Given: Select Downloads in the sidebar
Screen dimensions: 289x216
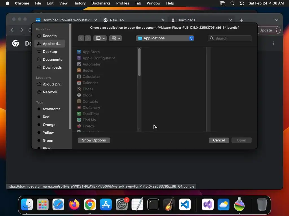Looking at the screenshot, I should 50,67.
